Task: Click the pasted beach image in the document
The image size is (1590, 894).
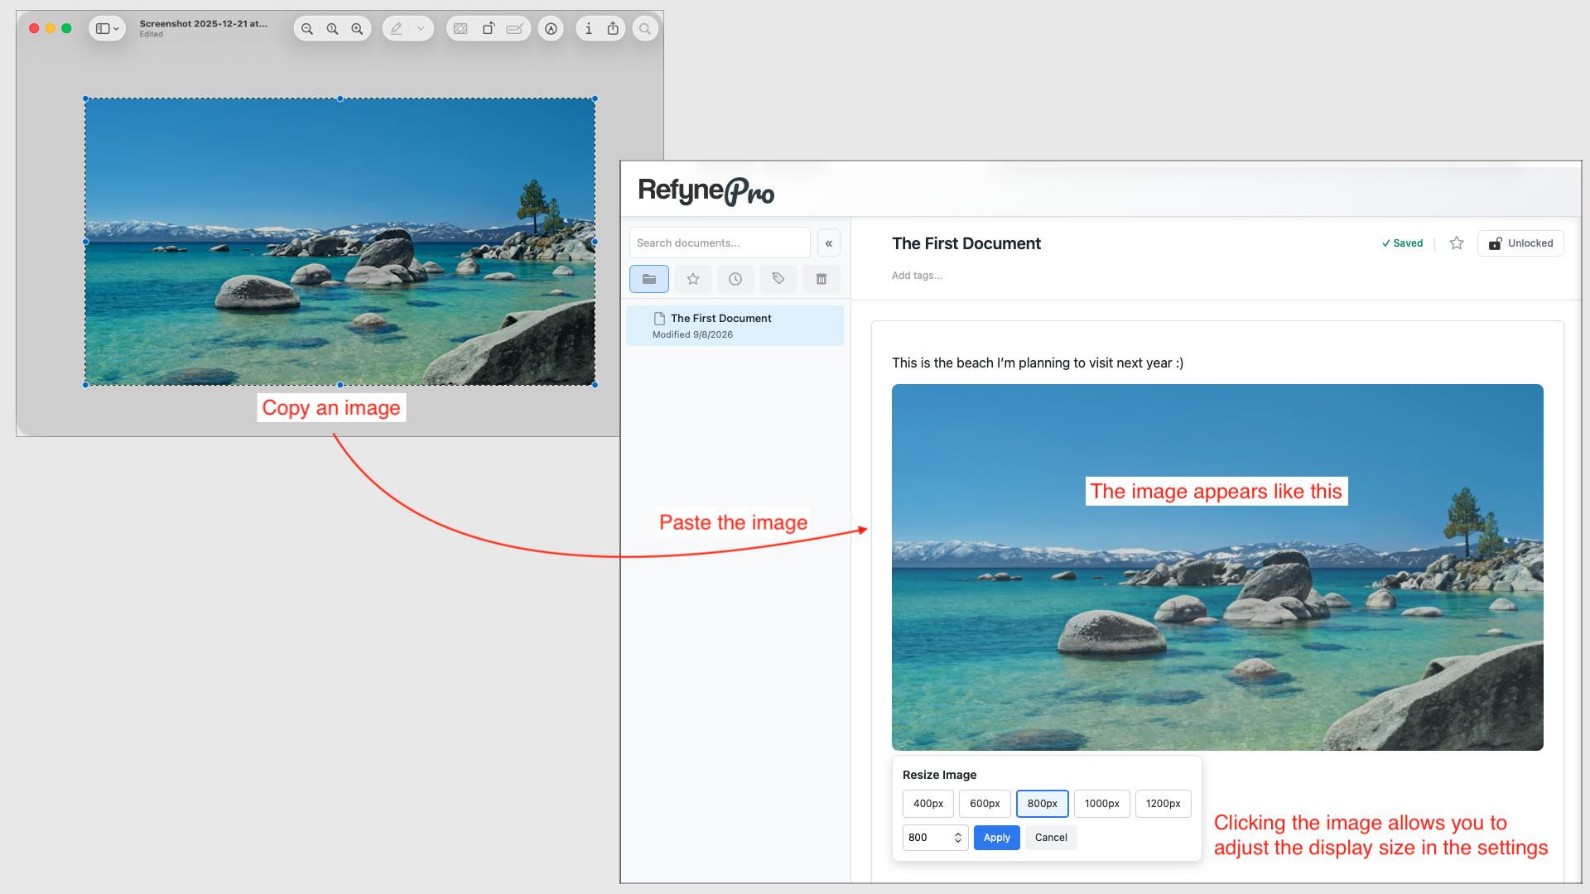Action: click(1217, 567)
